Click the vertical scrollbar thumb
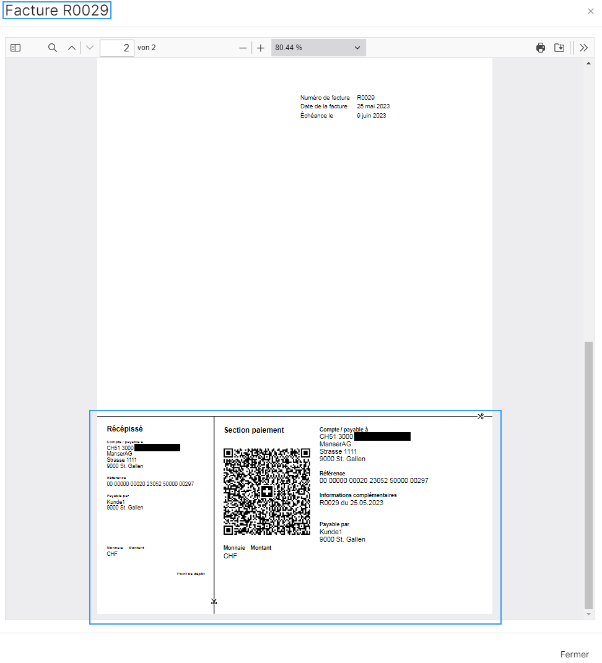Viewport: 602px width, 663px height. (x=588, y=475)
